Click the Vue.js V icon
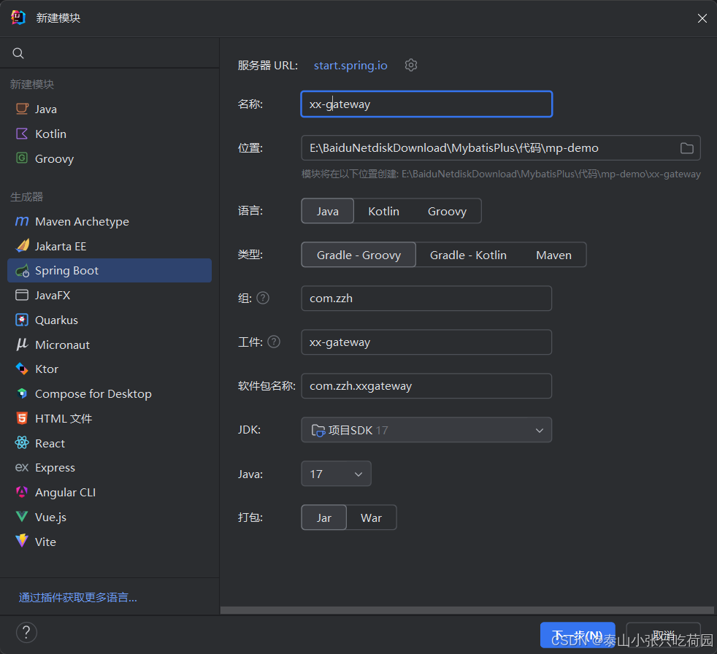 click(22, 517)
